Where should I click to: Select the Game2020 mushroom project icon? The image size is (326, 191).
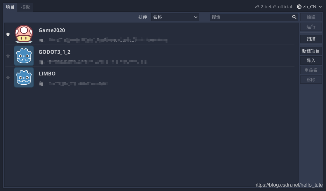click(24, 34)
